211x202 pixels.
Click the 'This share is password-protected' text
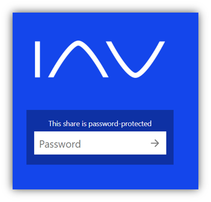(x=100, y=124)
